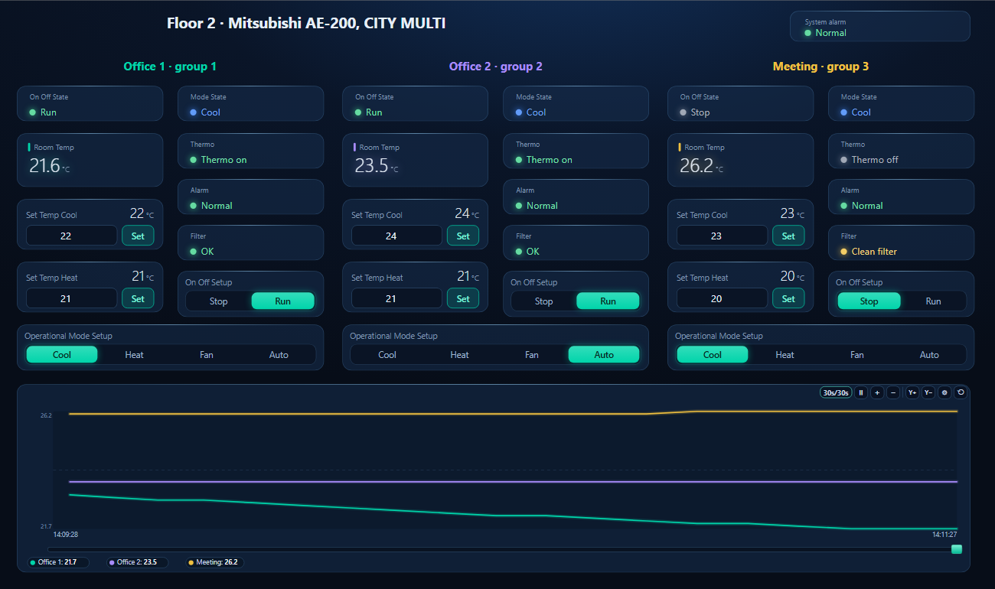Submit Meeting Set Temp Cool with Set
995x589 pixels.
(788, 236)
